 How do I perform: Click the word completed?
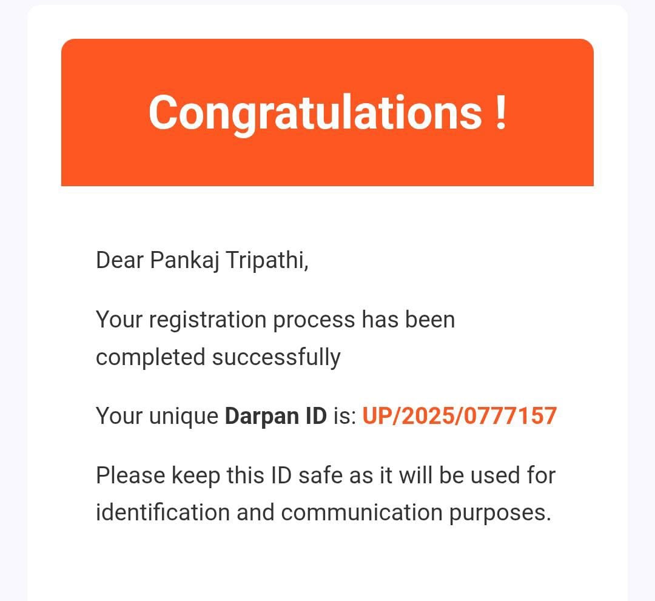coord(150,357)
